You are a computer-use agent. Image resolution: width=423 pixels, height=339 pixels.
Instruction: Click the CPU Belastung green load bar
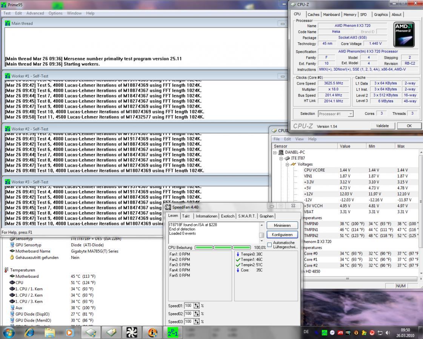pos(223,248)
